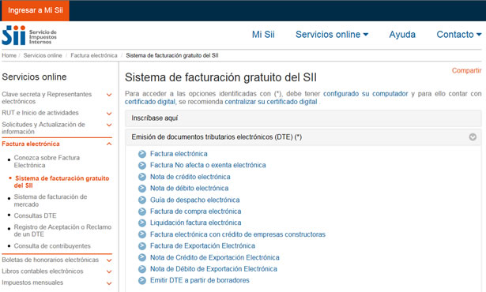The height and width of the screenshot is (292, 486).
Task: Open the Compartir link
Action: click(466, 70)
